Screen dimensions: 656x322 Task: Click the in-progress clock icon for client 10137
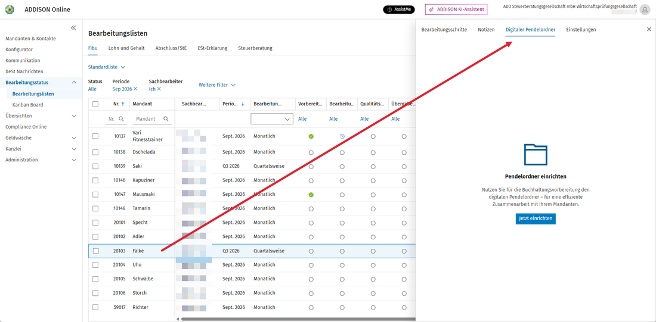tap(342, 136)
